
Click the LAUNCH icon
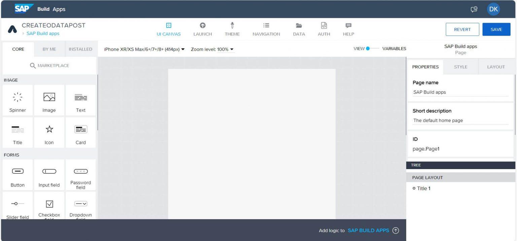pyautogui.click(x=202, y=29)
